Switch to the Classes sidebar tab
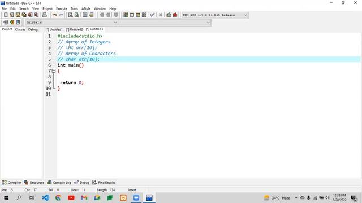 click(x=20, y=30)
